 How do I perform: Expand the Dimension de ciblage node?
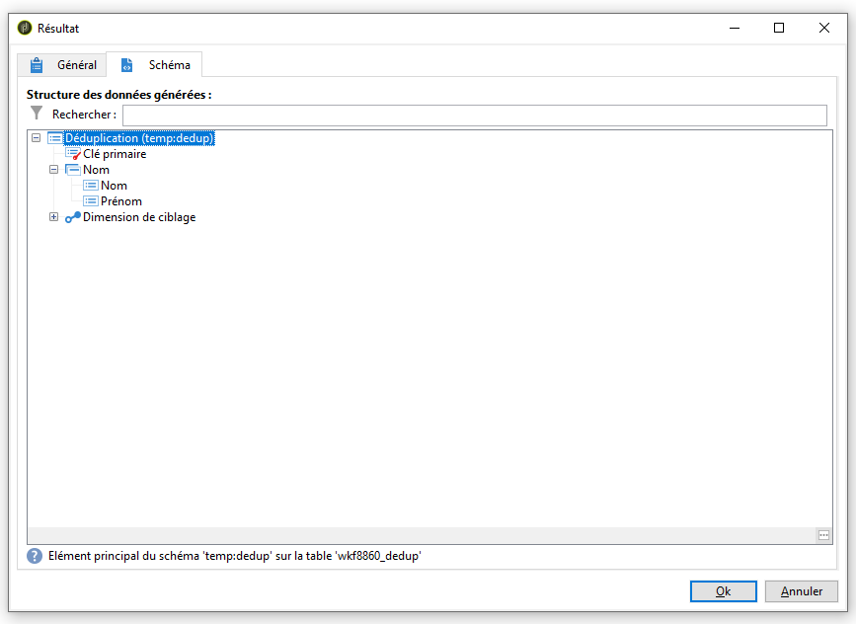coord(53,217)
